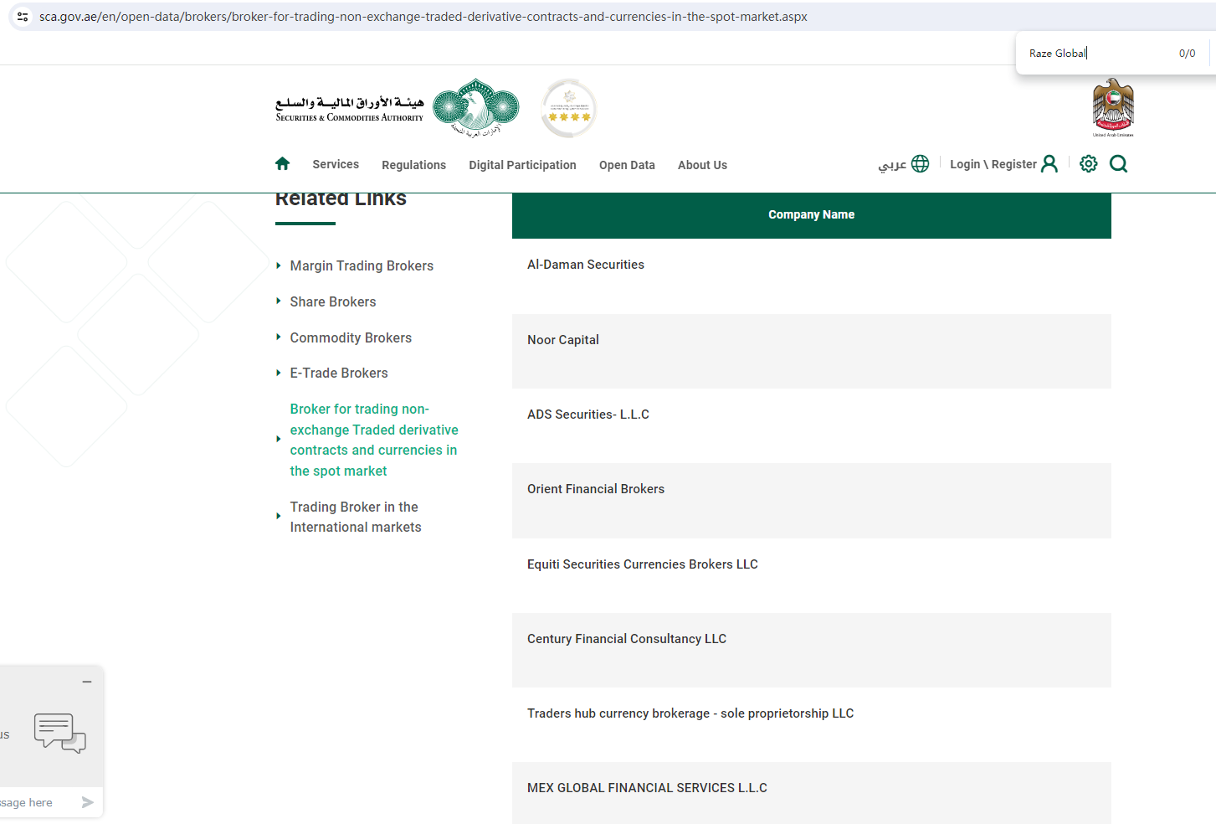
Task: Open the Regulations menu
Action: [x=413, y=165]
